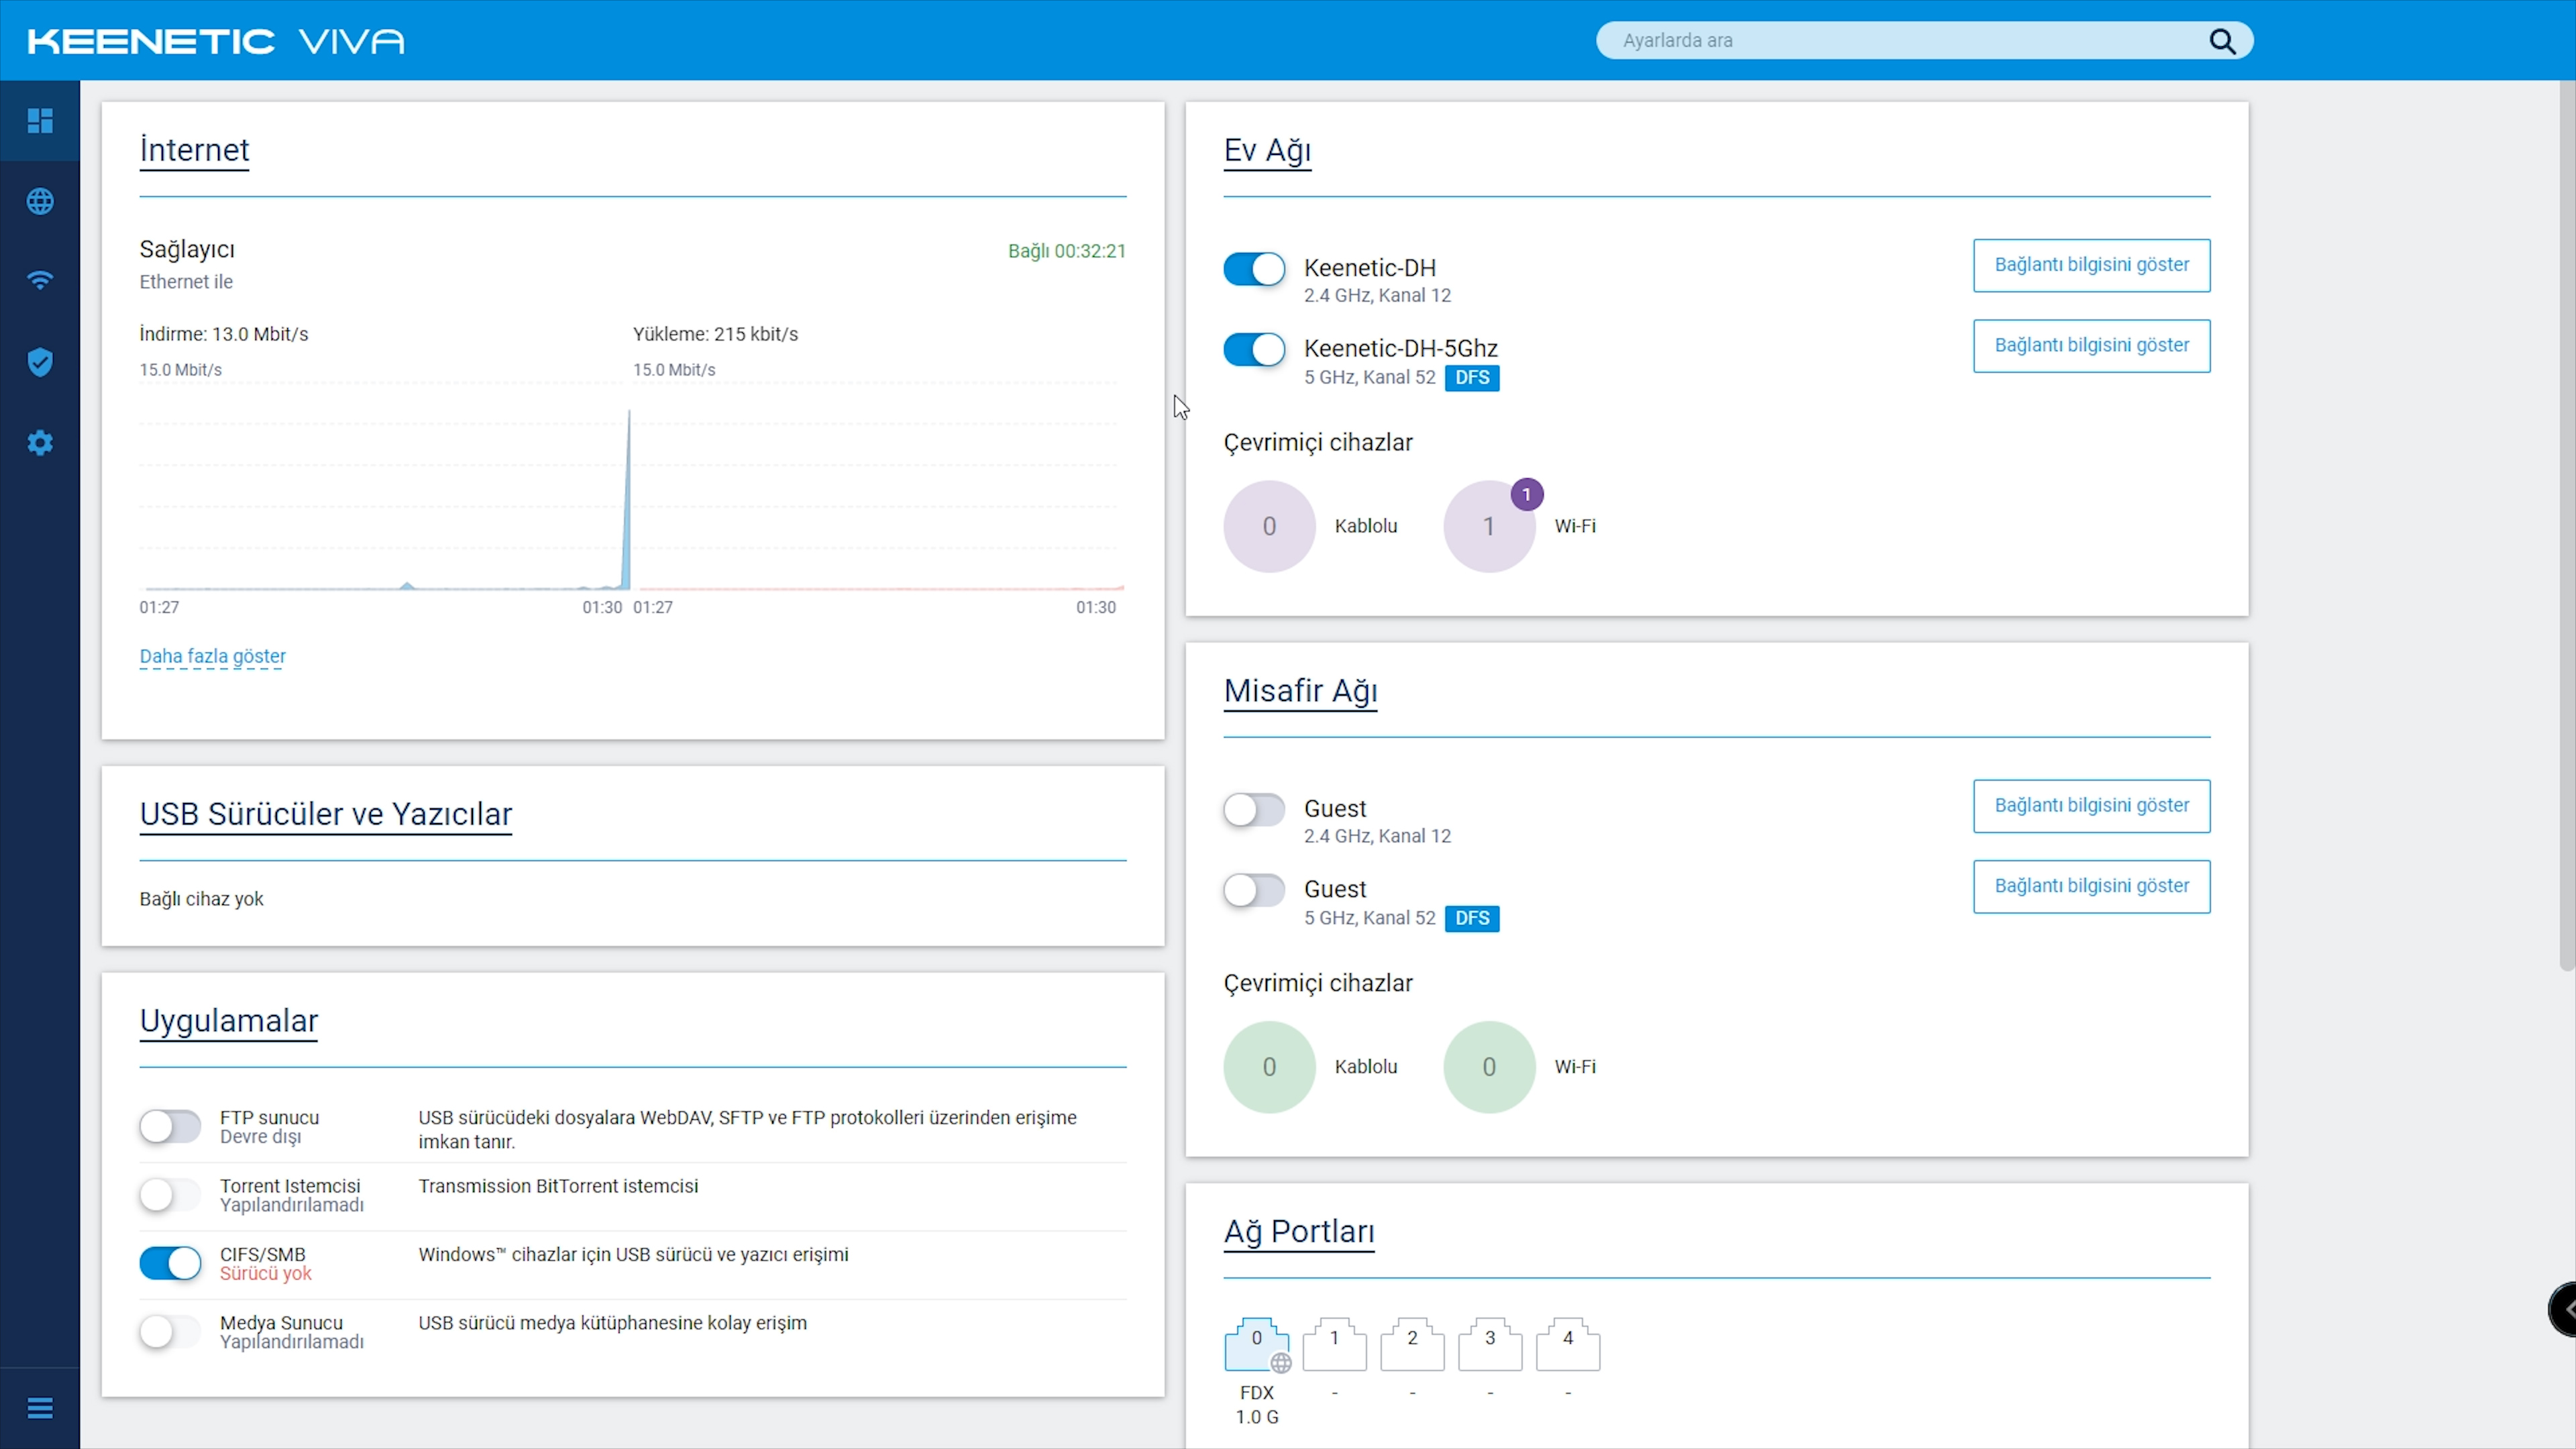The width and height of the screenshot is (2576, 1449).
Task: Click the Sürücü yok warning text
Action: 265,1274
